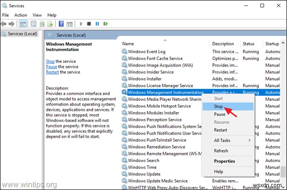Click the Forward arrow toolbar icon
The height and width of the screenshot is (190, 287).
point(12,24)
